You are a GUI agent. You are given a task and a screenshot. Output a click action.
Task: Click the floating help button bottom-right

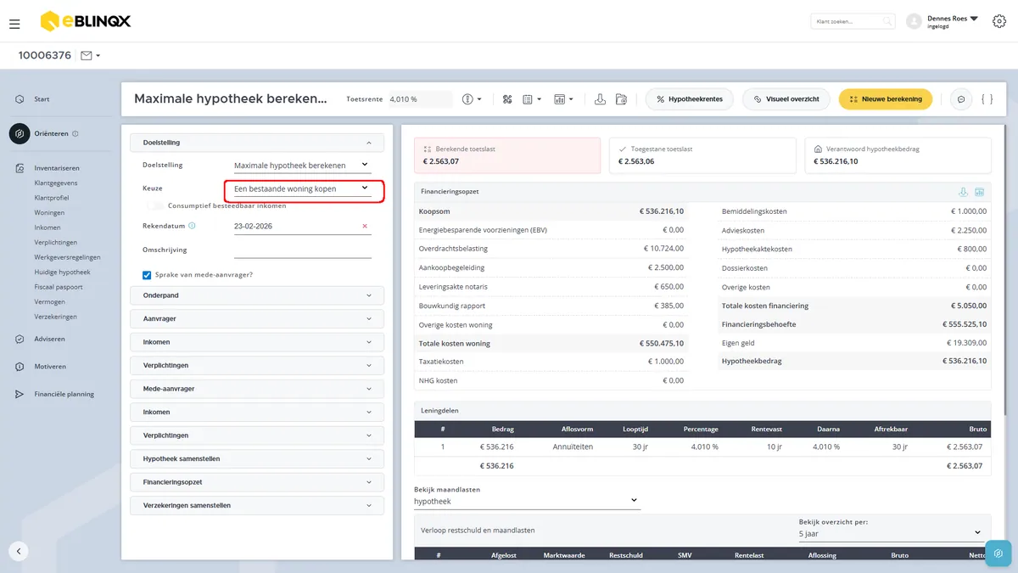click(998, 553)
